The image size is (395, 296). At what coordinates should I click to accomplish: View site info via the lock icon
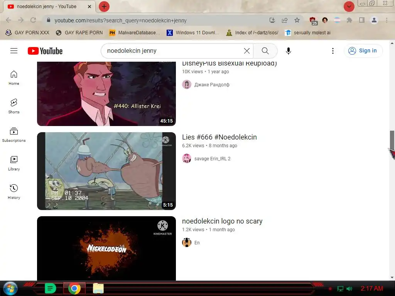pyautogui.click(x=49, y=20)
